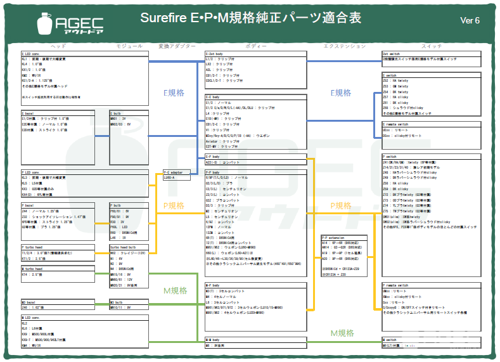Click the E-E body box header
The image size is (500, 362).
point(214,97)
